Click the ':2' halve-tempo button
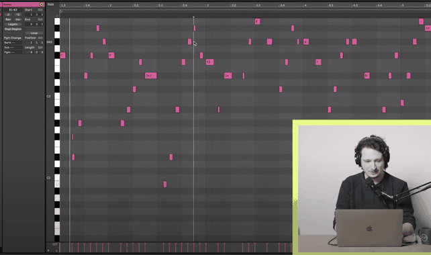Image resolution: width=431 pixels, height=255 pixels. [8, 15]
